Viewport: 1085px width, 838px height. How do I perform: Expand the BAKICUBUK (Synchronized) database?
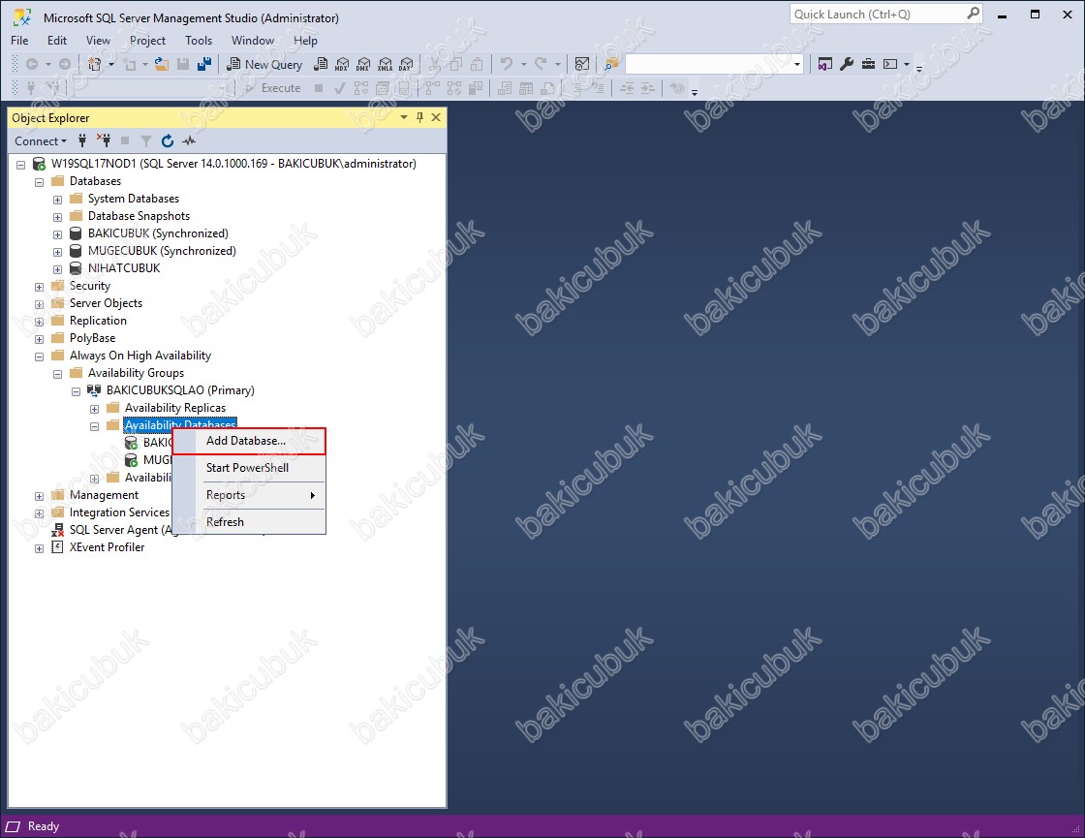[x=57, y=234]
